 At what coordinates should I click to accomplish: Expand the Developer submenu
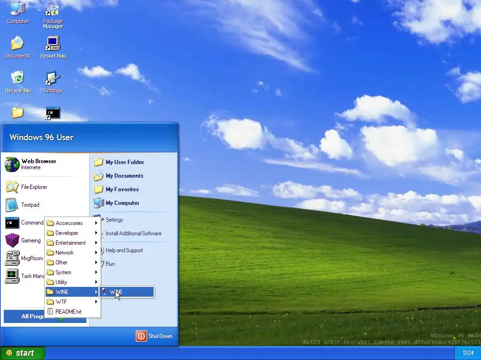(73, 232)
